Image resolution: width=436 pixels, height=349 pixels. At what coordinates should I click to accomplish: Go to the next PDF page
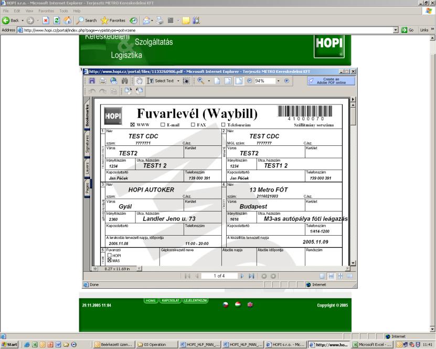tap(242, 276)
